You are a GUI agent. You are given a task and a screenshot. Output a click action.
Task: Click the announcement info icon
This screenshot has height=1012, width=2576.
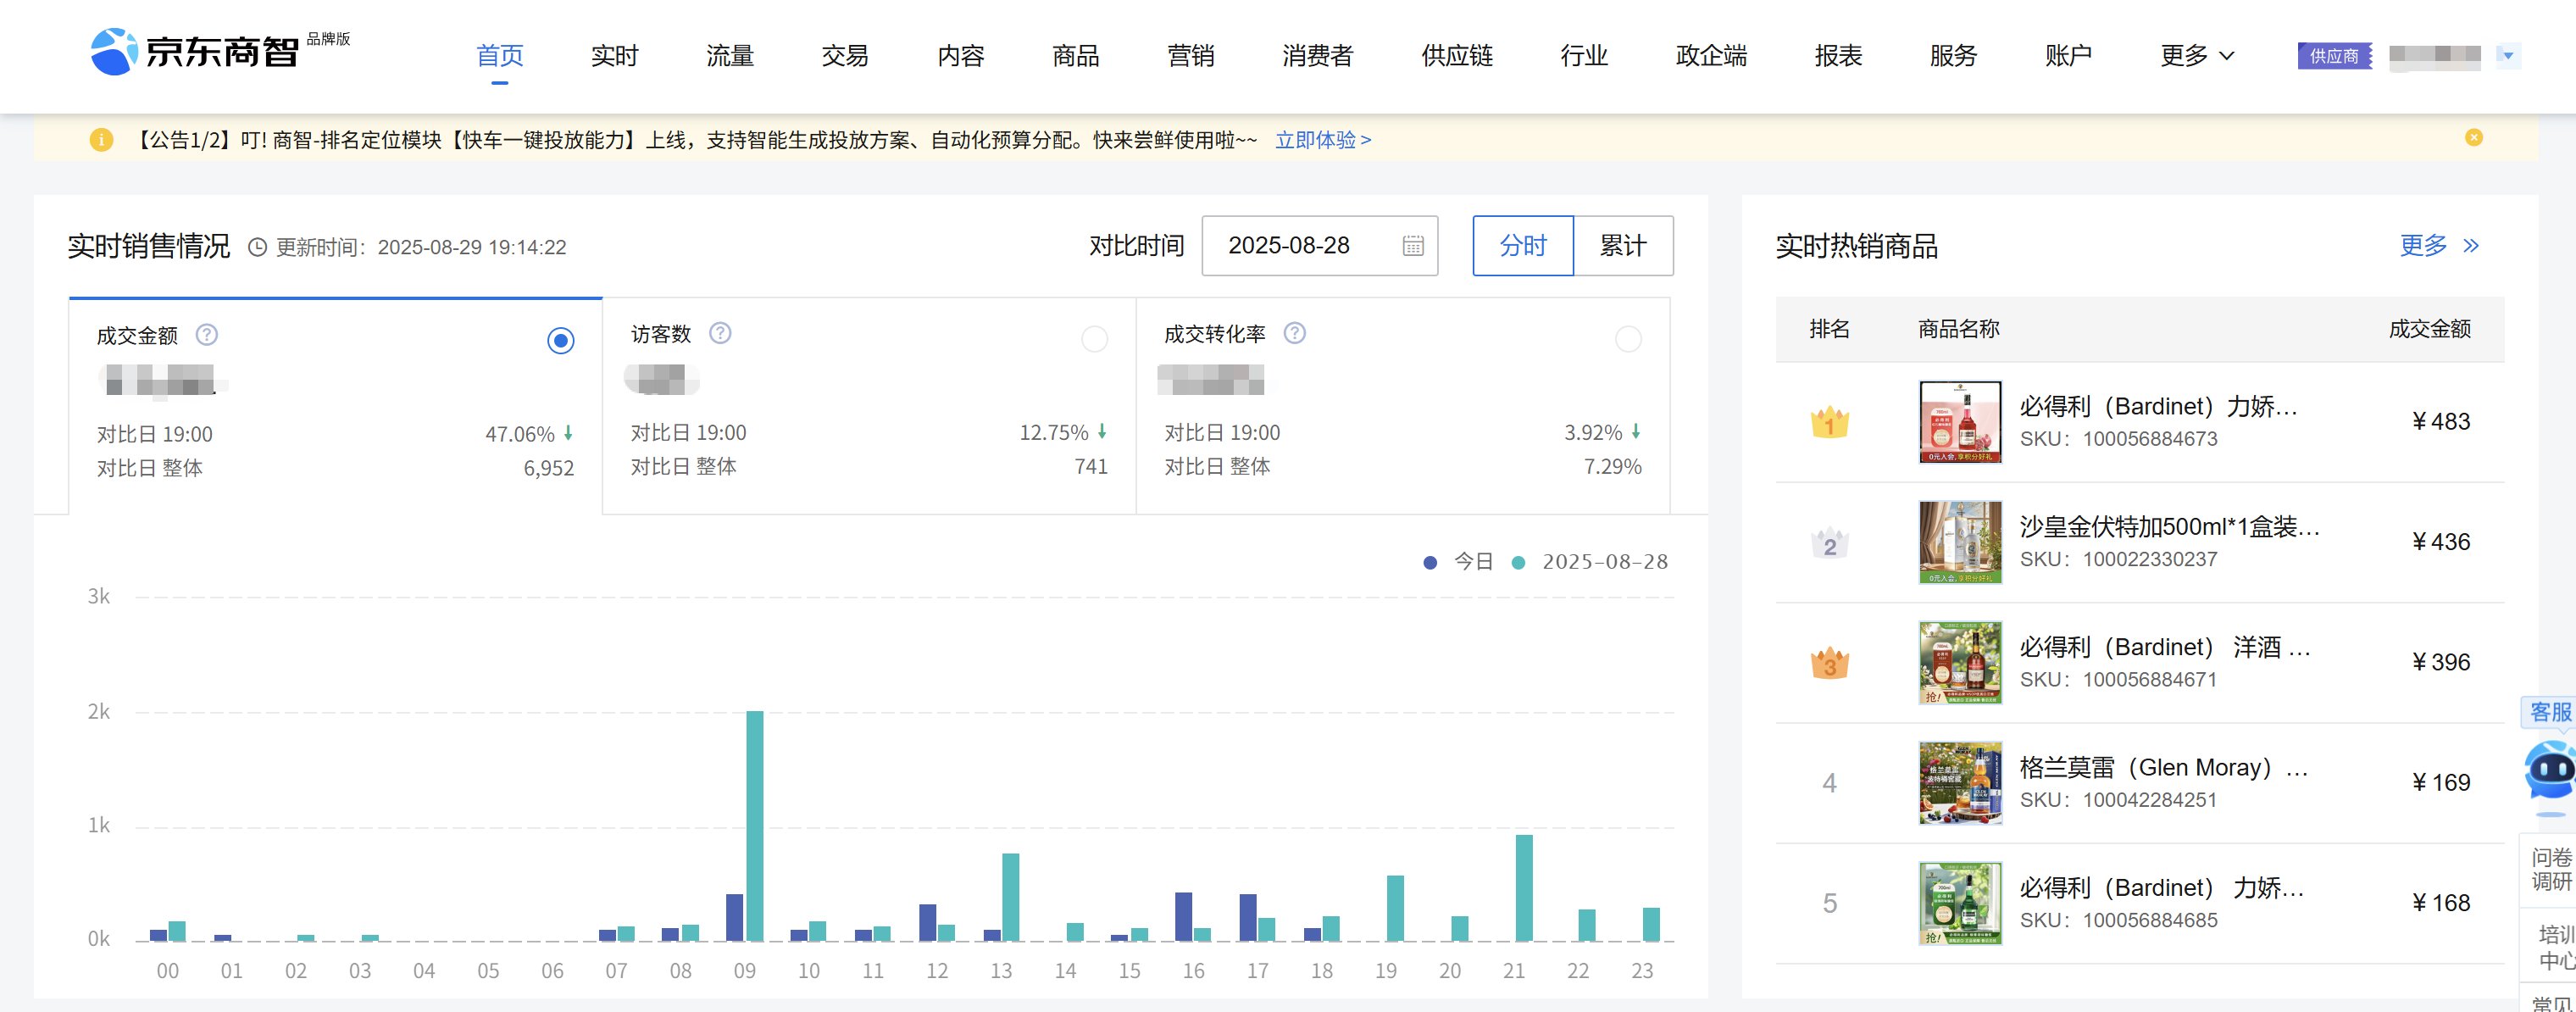101,140
